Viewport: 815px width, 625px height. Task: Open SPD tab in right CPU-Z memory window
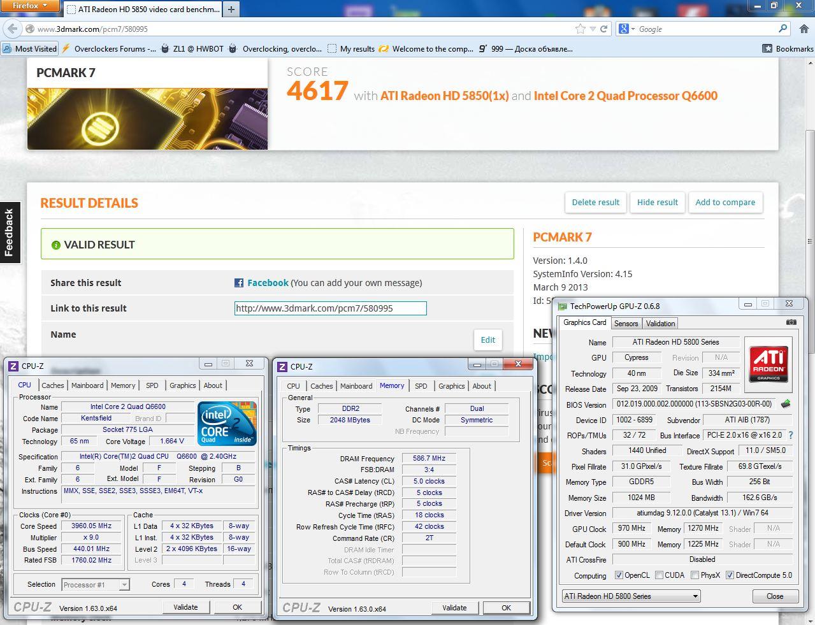click(421, 386)
